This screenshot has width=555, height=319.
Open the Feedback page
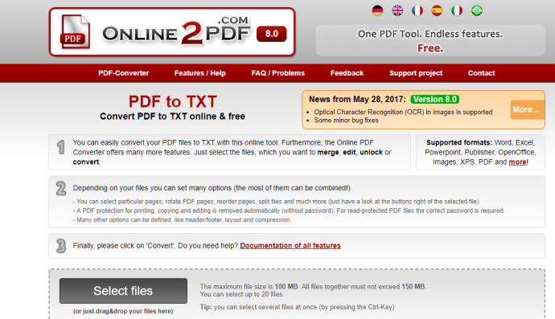pyautogui.click(x=347, y=73)
